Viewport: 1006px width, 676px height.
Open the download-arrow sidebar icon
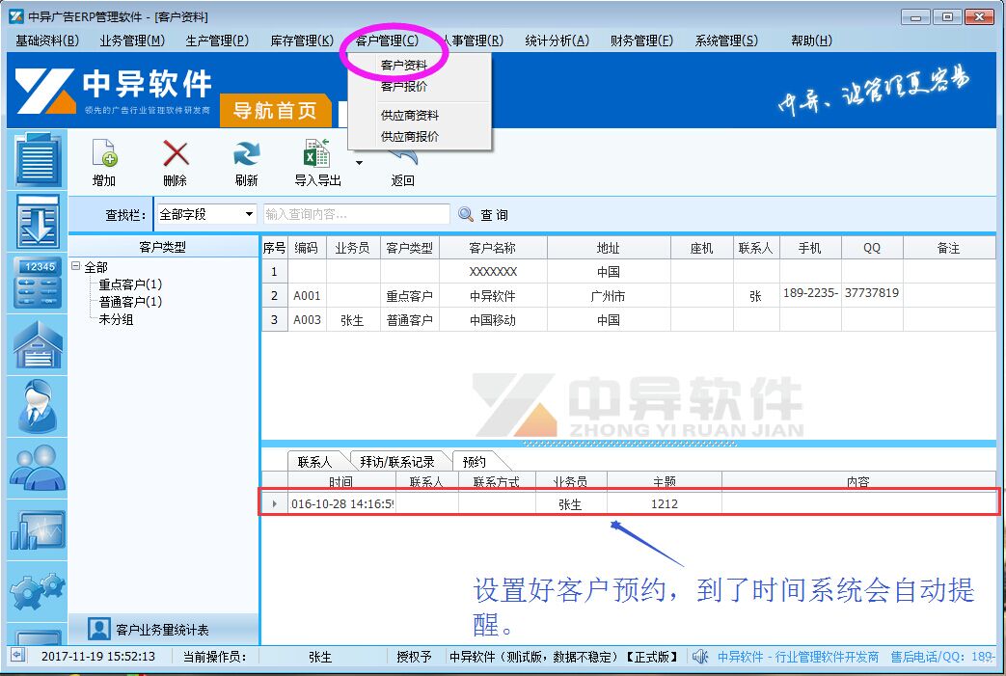click(38, 221)
